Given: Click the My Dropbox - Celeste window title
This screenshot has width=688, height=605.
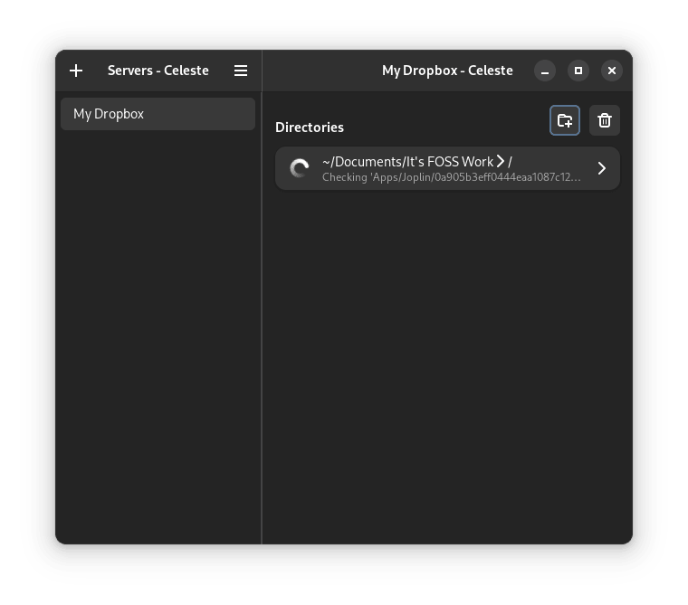Looking at the screenshot, I should point(447,71).
